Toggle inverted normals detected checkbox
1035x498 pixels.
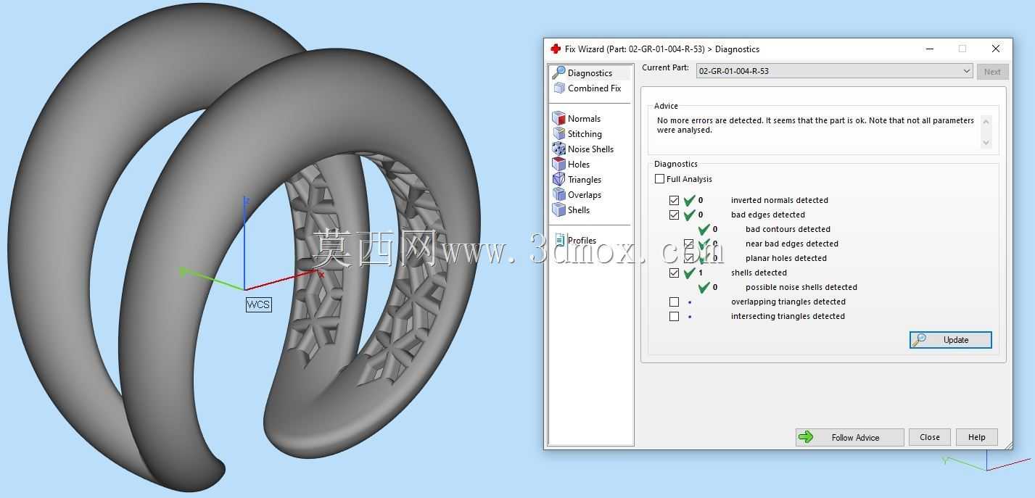(x=674, y=200)
